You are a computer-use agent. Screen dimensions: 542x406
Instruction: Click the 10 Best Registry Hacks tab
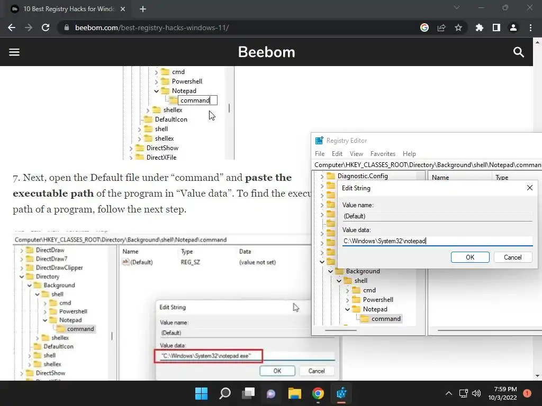pos(69,9)
